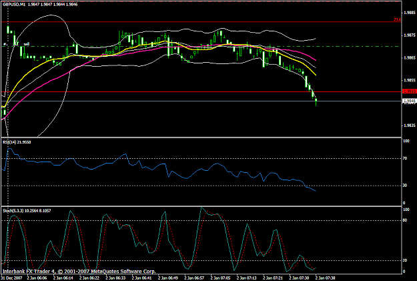The width and height of the screenshot is (417, 281).
Task: Click the '2 Jan 06:06' time label
Action: point(37,278)
